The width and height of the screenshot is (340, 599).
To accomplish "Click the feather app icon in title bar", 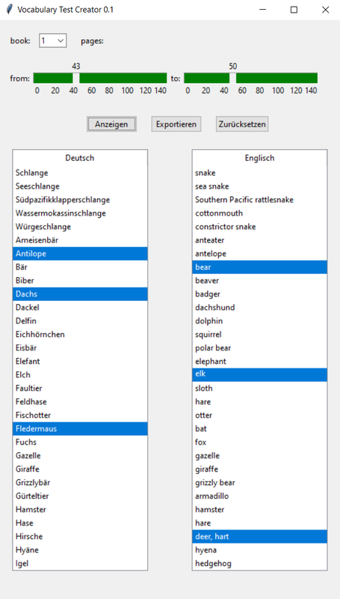I will 10,10.
